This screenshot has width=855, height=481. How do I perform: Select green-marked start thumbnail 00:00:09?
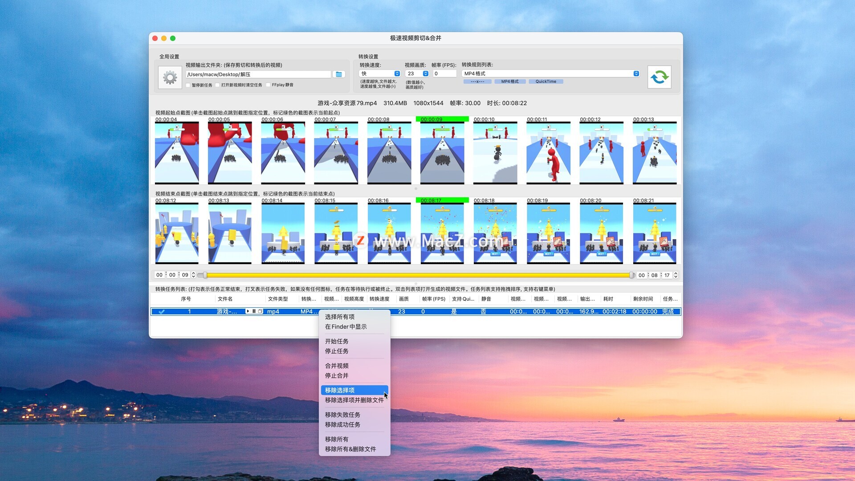[x=442, y=153]
